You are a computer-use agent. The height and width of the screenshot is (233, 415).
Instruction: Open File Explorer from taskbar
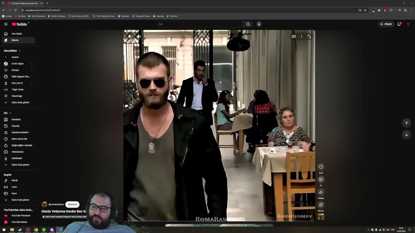tap(12, 230)
